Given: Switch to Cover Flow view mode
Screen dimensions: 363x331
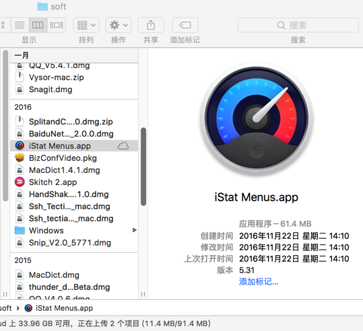Looking at the screenshot, I should click(57, 25).
